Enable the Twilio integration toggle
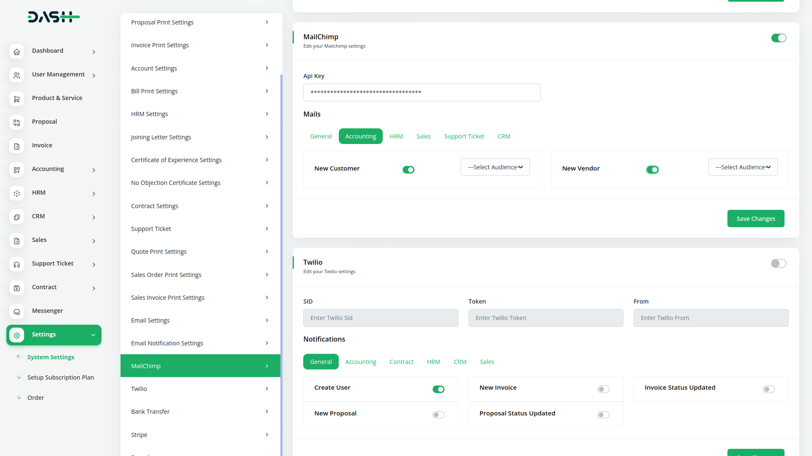The height and width of the screenshot is (456, 812). click(x=778, y=263)
